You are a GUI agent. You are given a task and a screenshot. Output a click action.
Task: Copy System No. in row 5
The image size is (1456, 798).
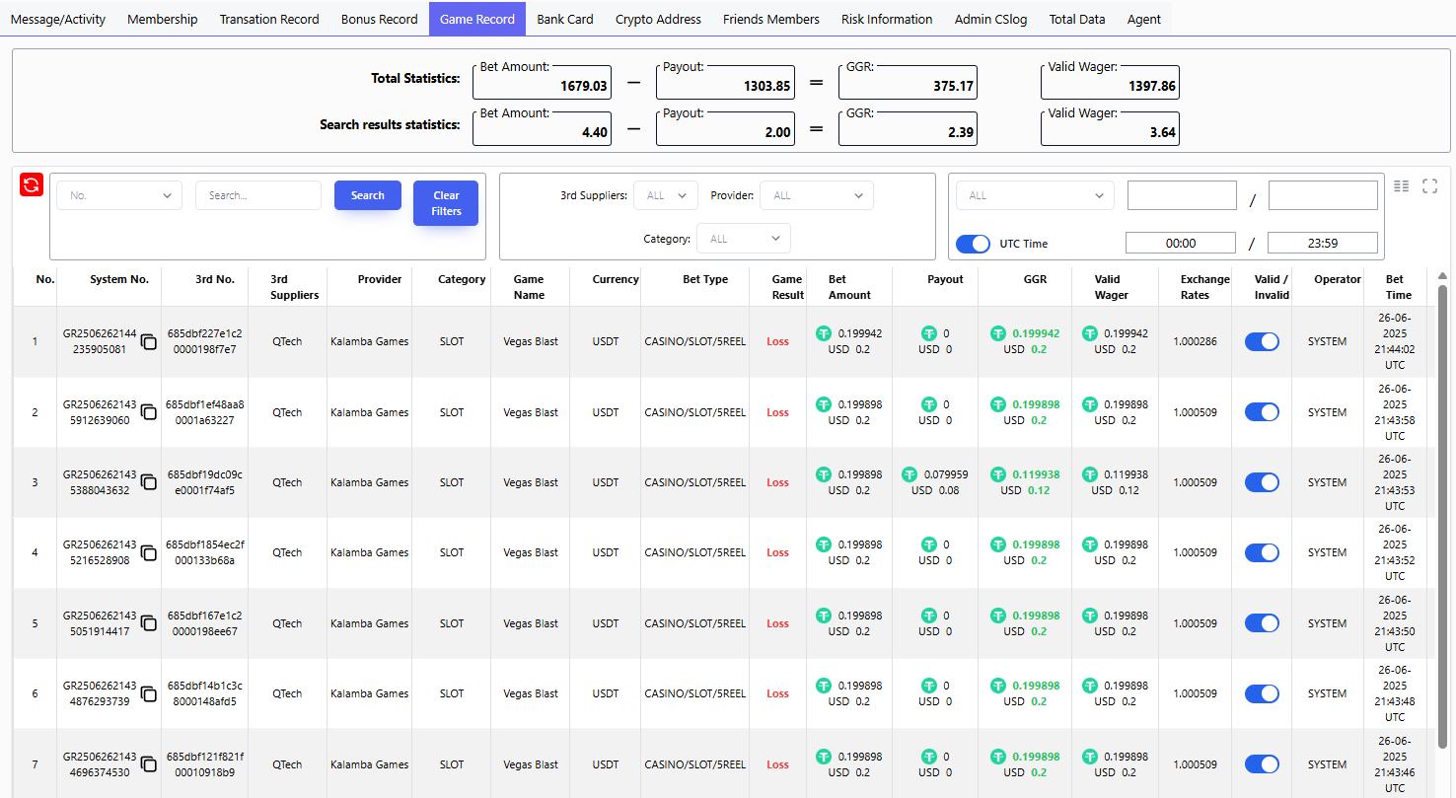pyautogui.click(x=148, y=623)
